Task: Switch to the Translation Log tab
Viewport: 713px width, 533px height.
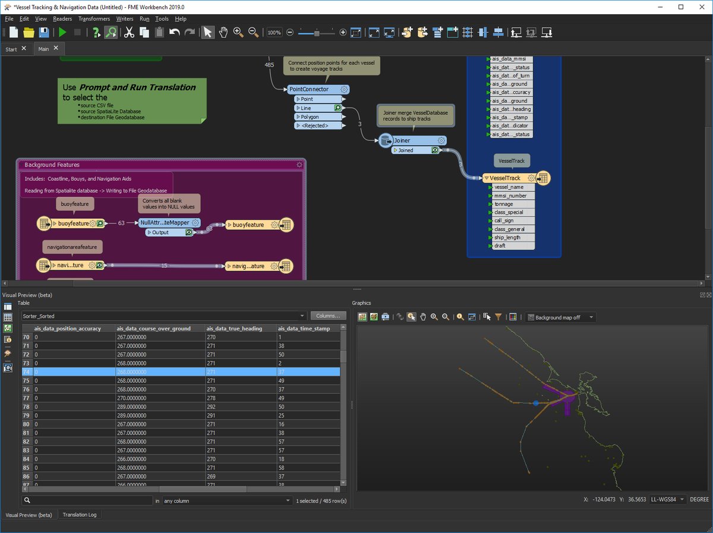Action: [80, 515]
